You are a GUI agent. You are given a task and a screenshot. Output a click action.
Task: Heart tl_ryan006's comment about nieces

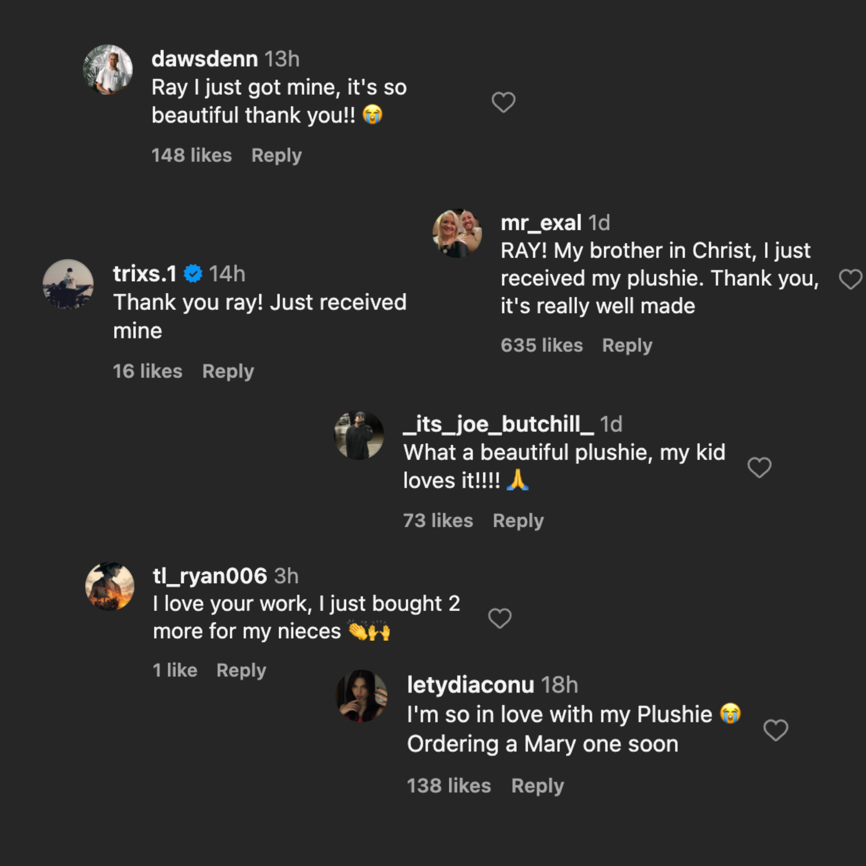499,618
